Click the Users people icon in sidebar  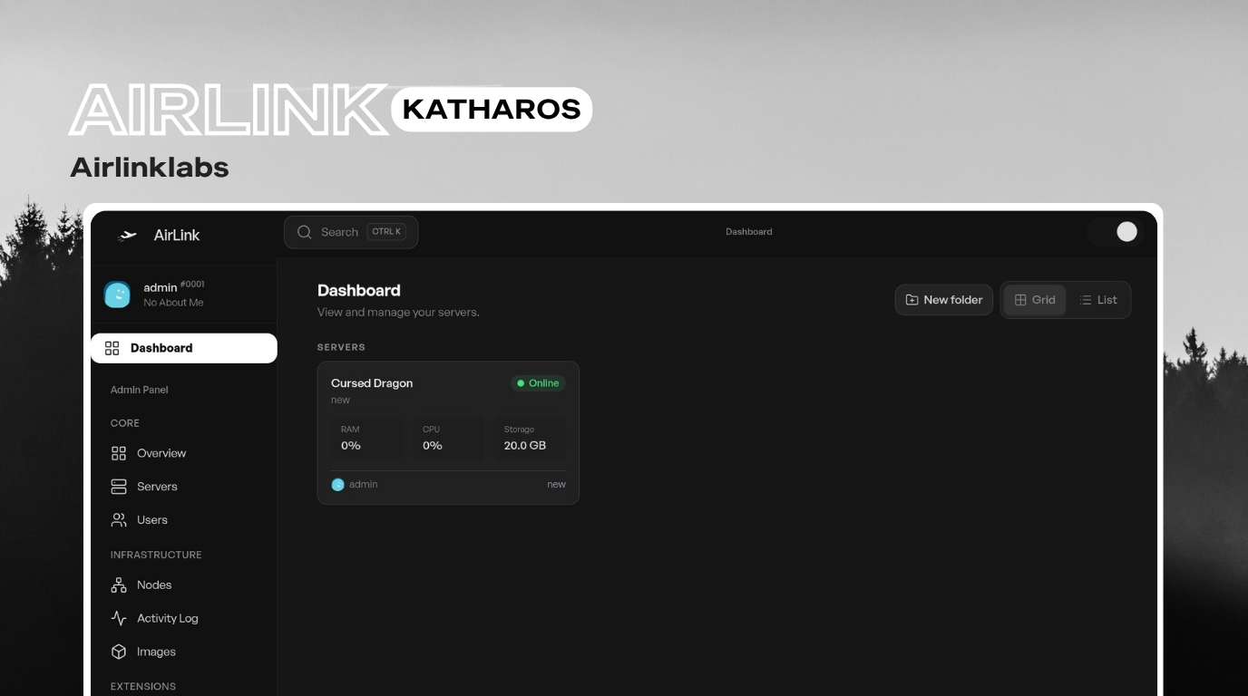pyautogui.click(x=119, y=520)
